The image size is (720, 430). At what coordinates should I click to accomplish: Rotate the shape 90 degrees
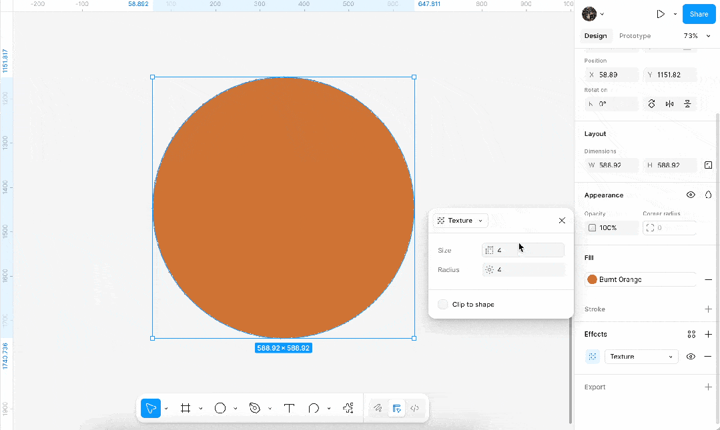pyautogui.click(x=651, y=104)
